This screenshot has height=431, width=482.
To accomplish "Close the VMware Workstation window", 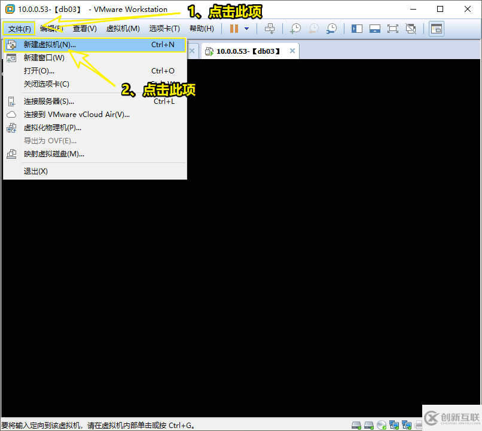I will 468,9.
